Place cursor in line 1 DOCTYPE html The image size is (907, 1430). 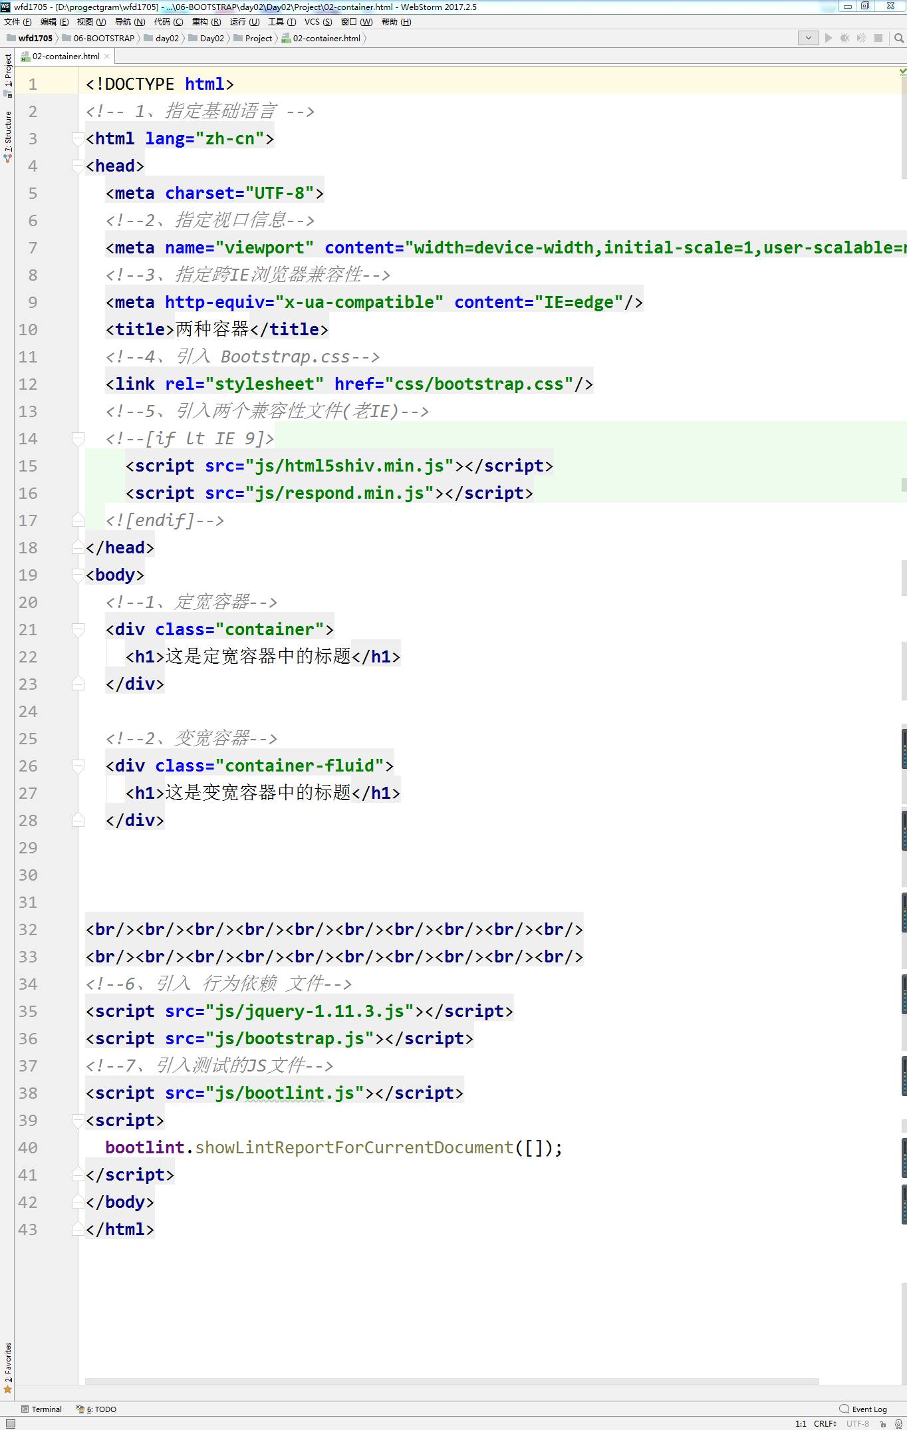point(160,84)
